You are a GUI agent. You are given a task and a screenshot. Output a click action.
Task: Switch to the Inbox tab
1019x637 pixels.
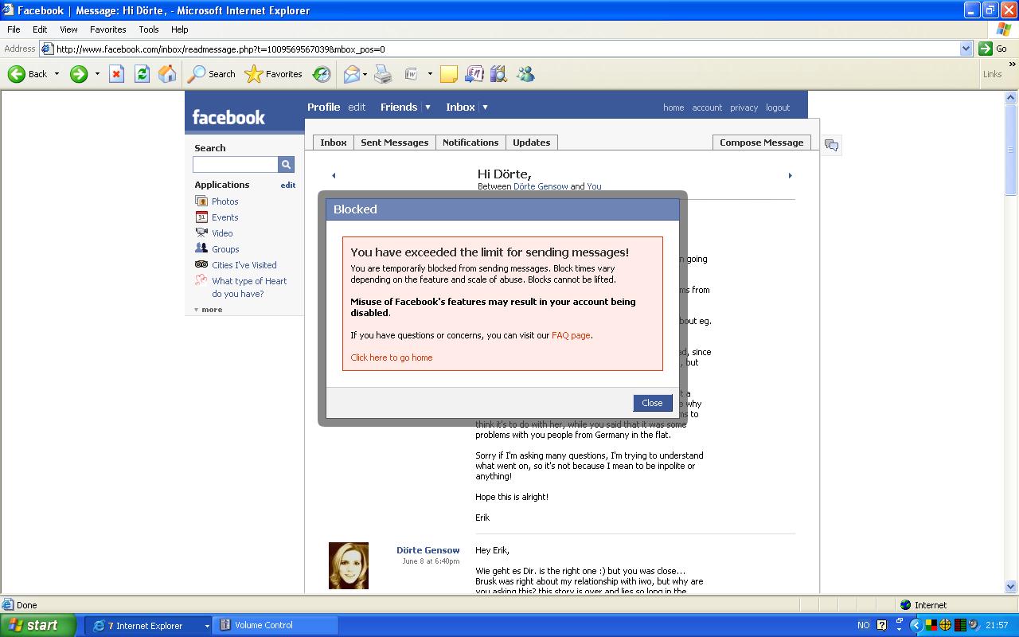point(334,143)
